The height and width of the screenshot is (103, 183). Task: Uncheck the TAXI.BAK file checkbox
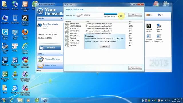coord(66,38)
